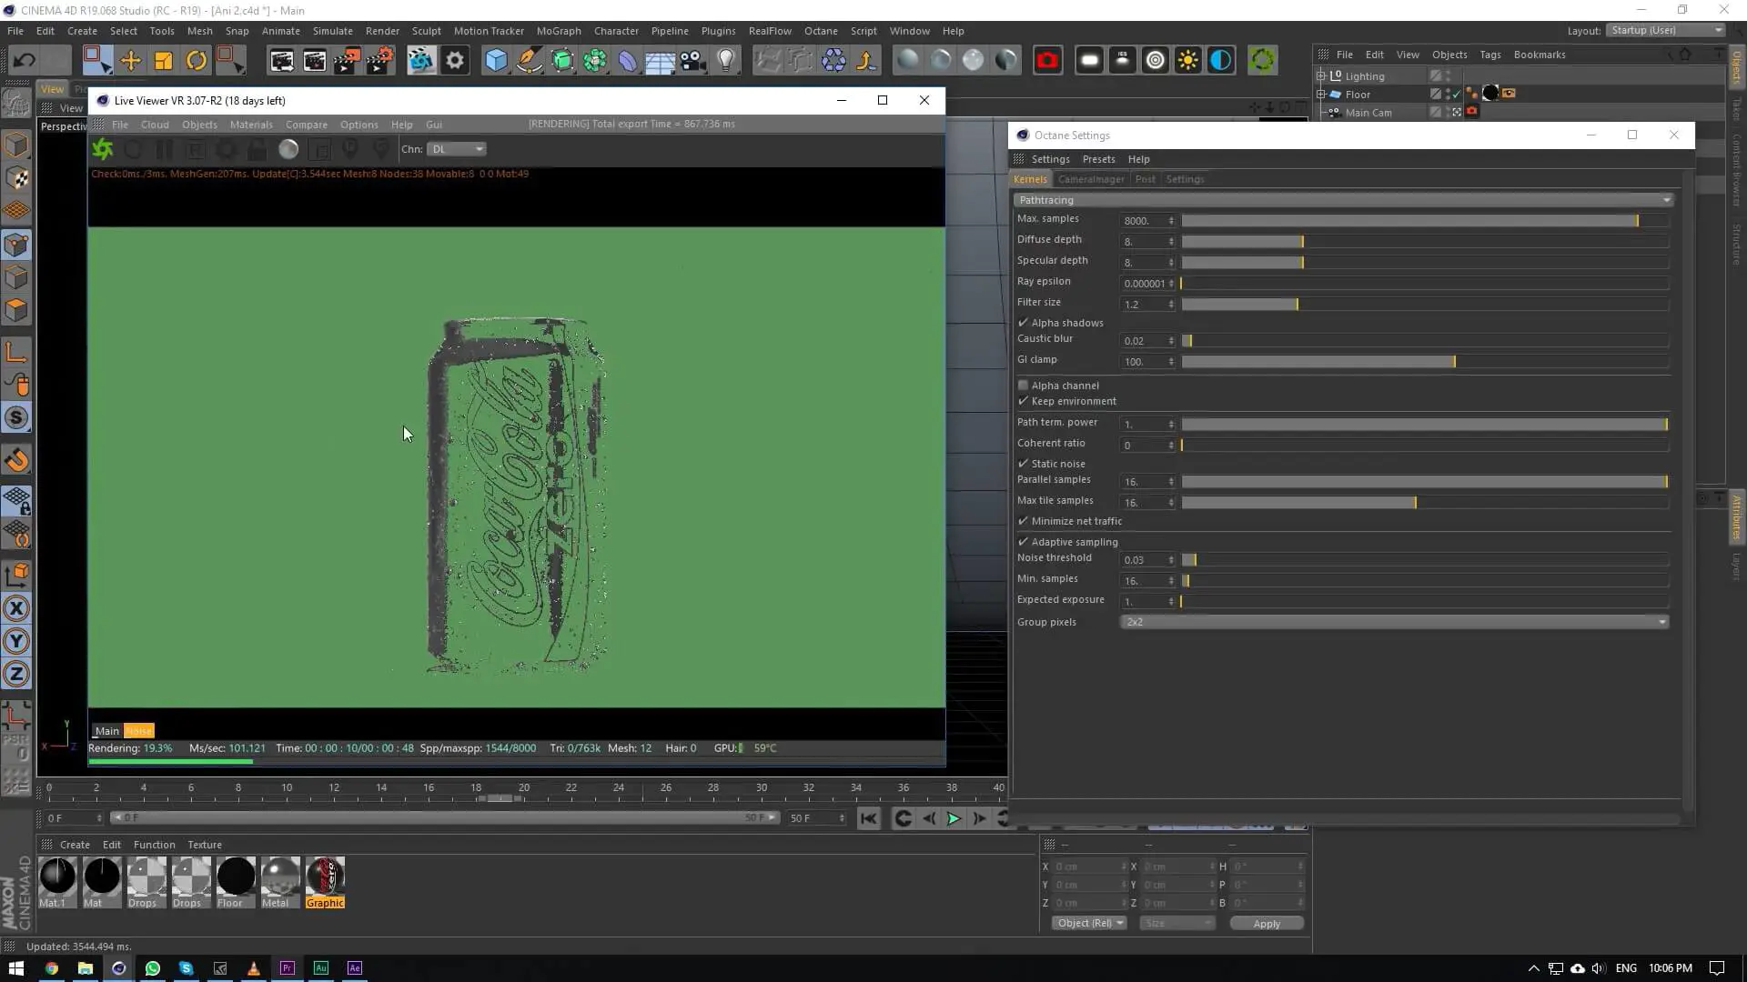Step the Max. samples value spinner
Viewport: 1747px width, 982px height.
pos(1171,221)
